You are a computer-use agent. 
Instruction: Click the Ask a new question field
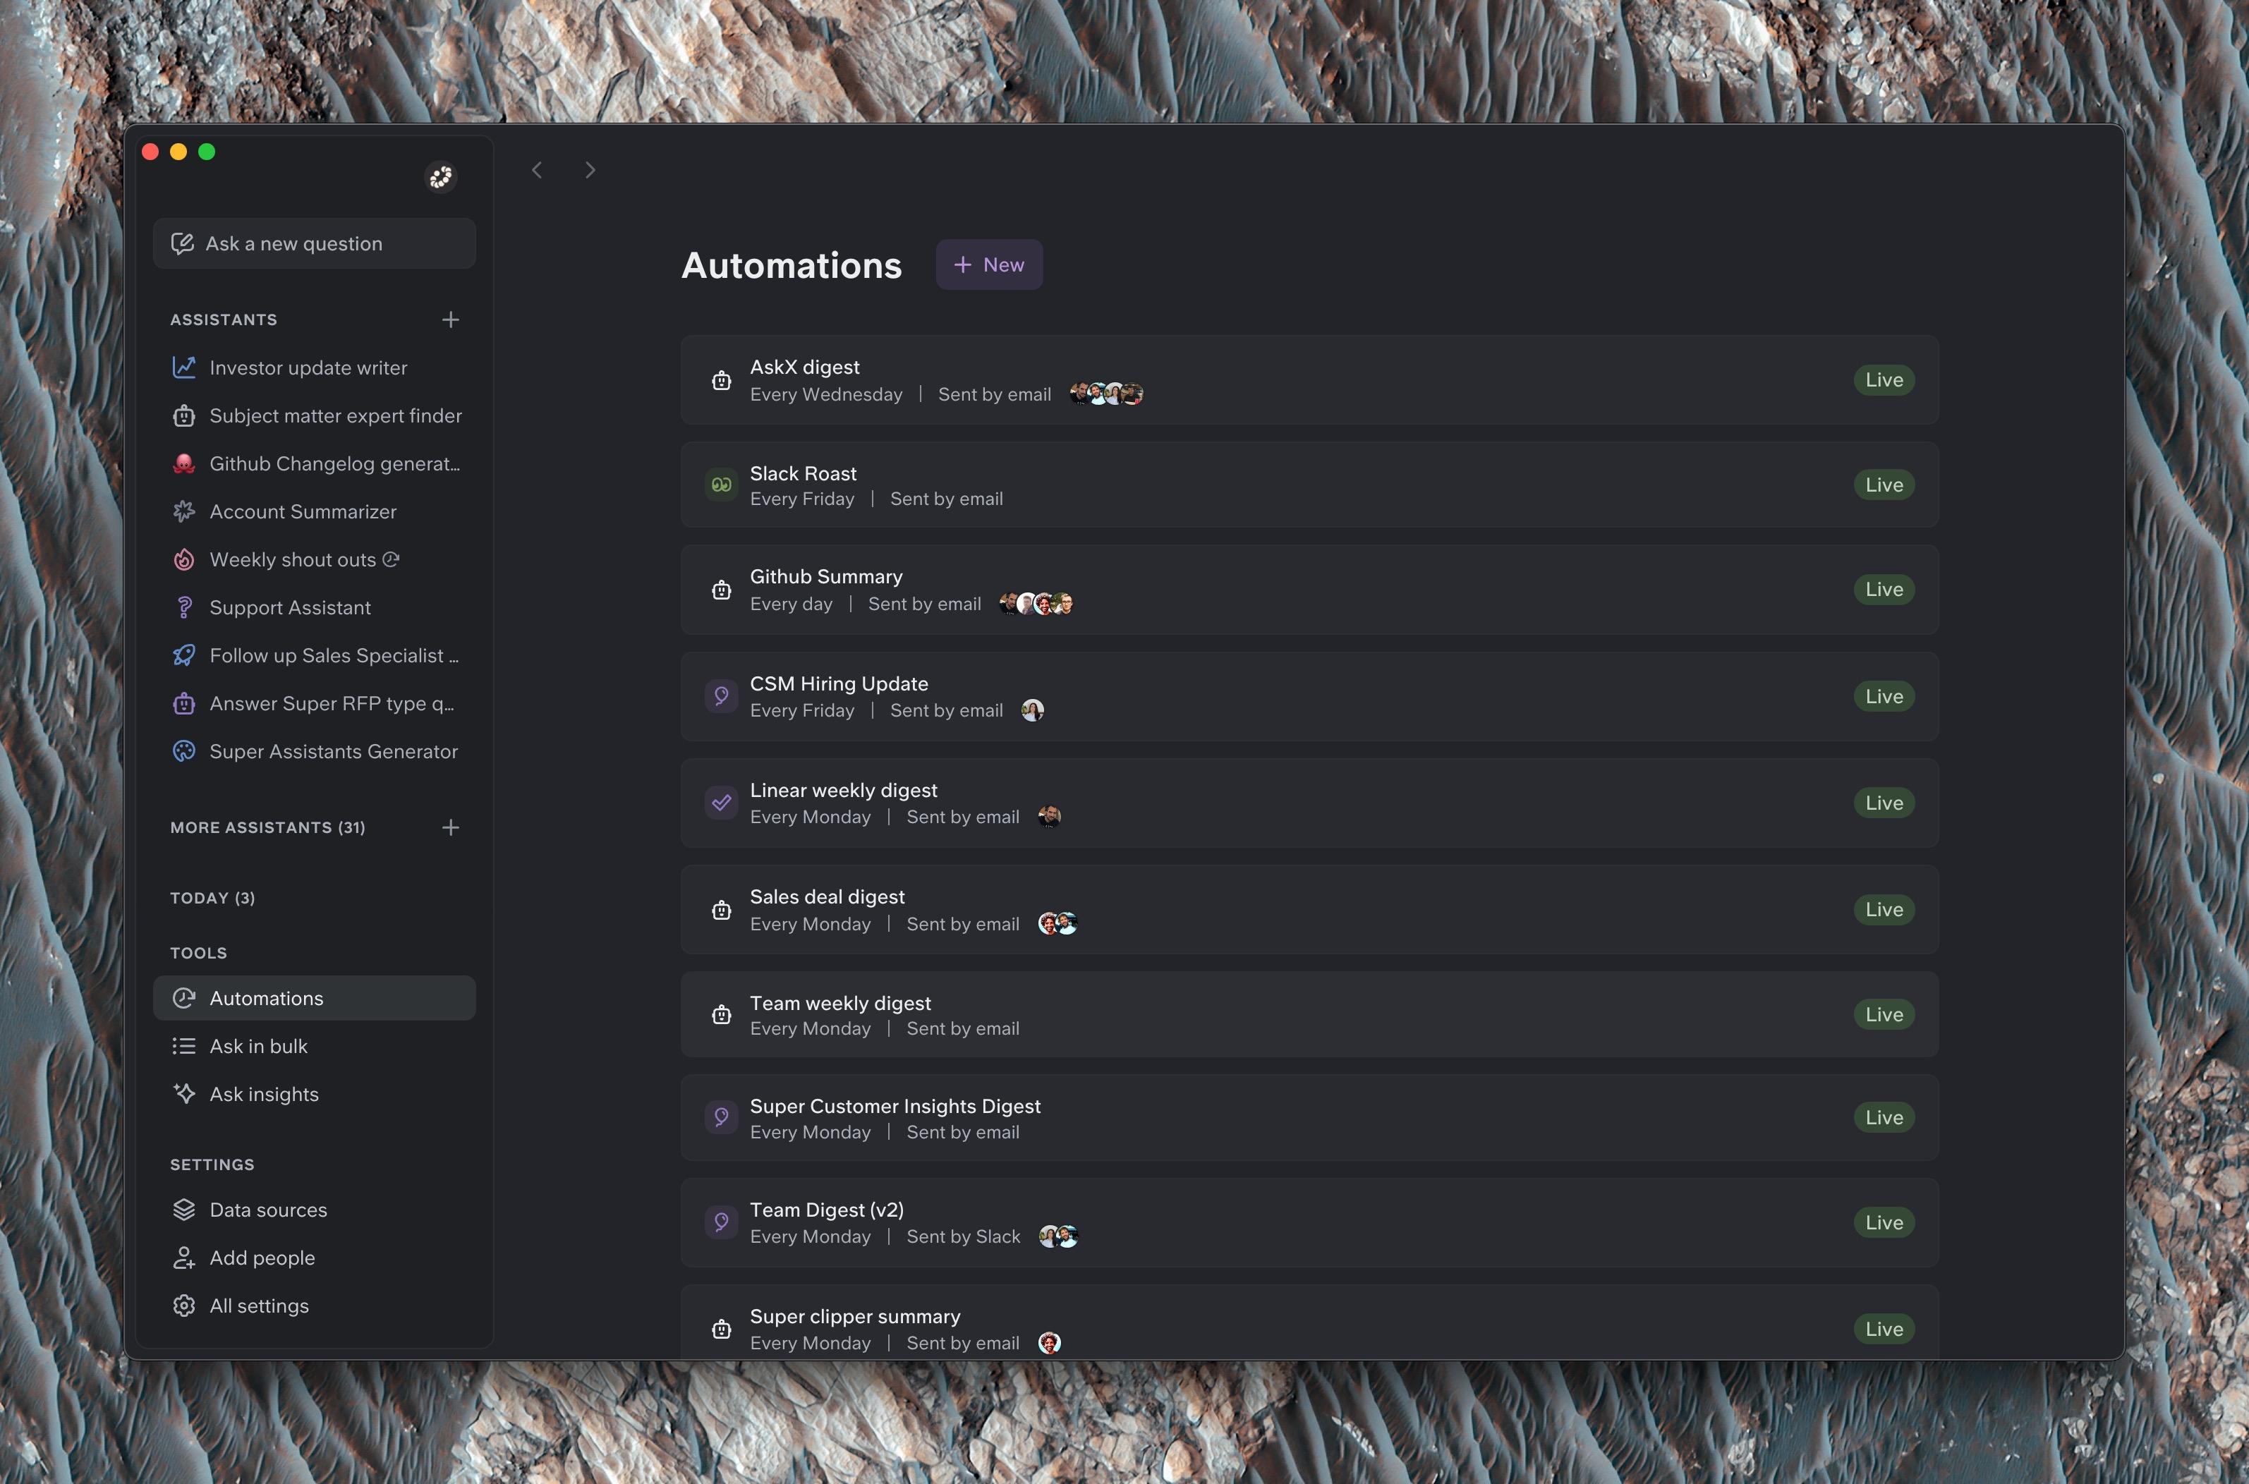pos(314,243)
